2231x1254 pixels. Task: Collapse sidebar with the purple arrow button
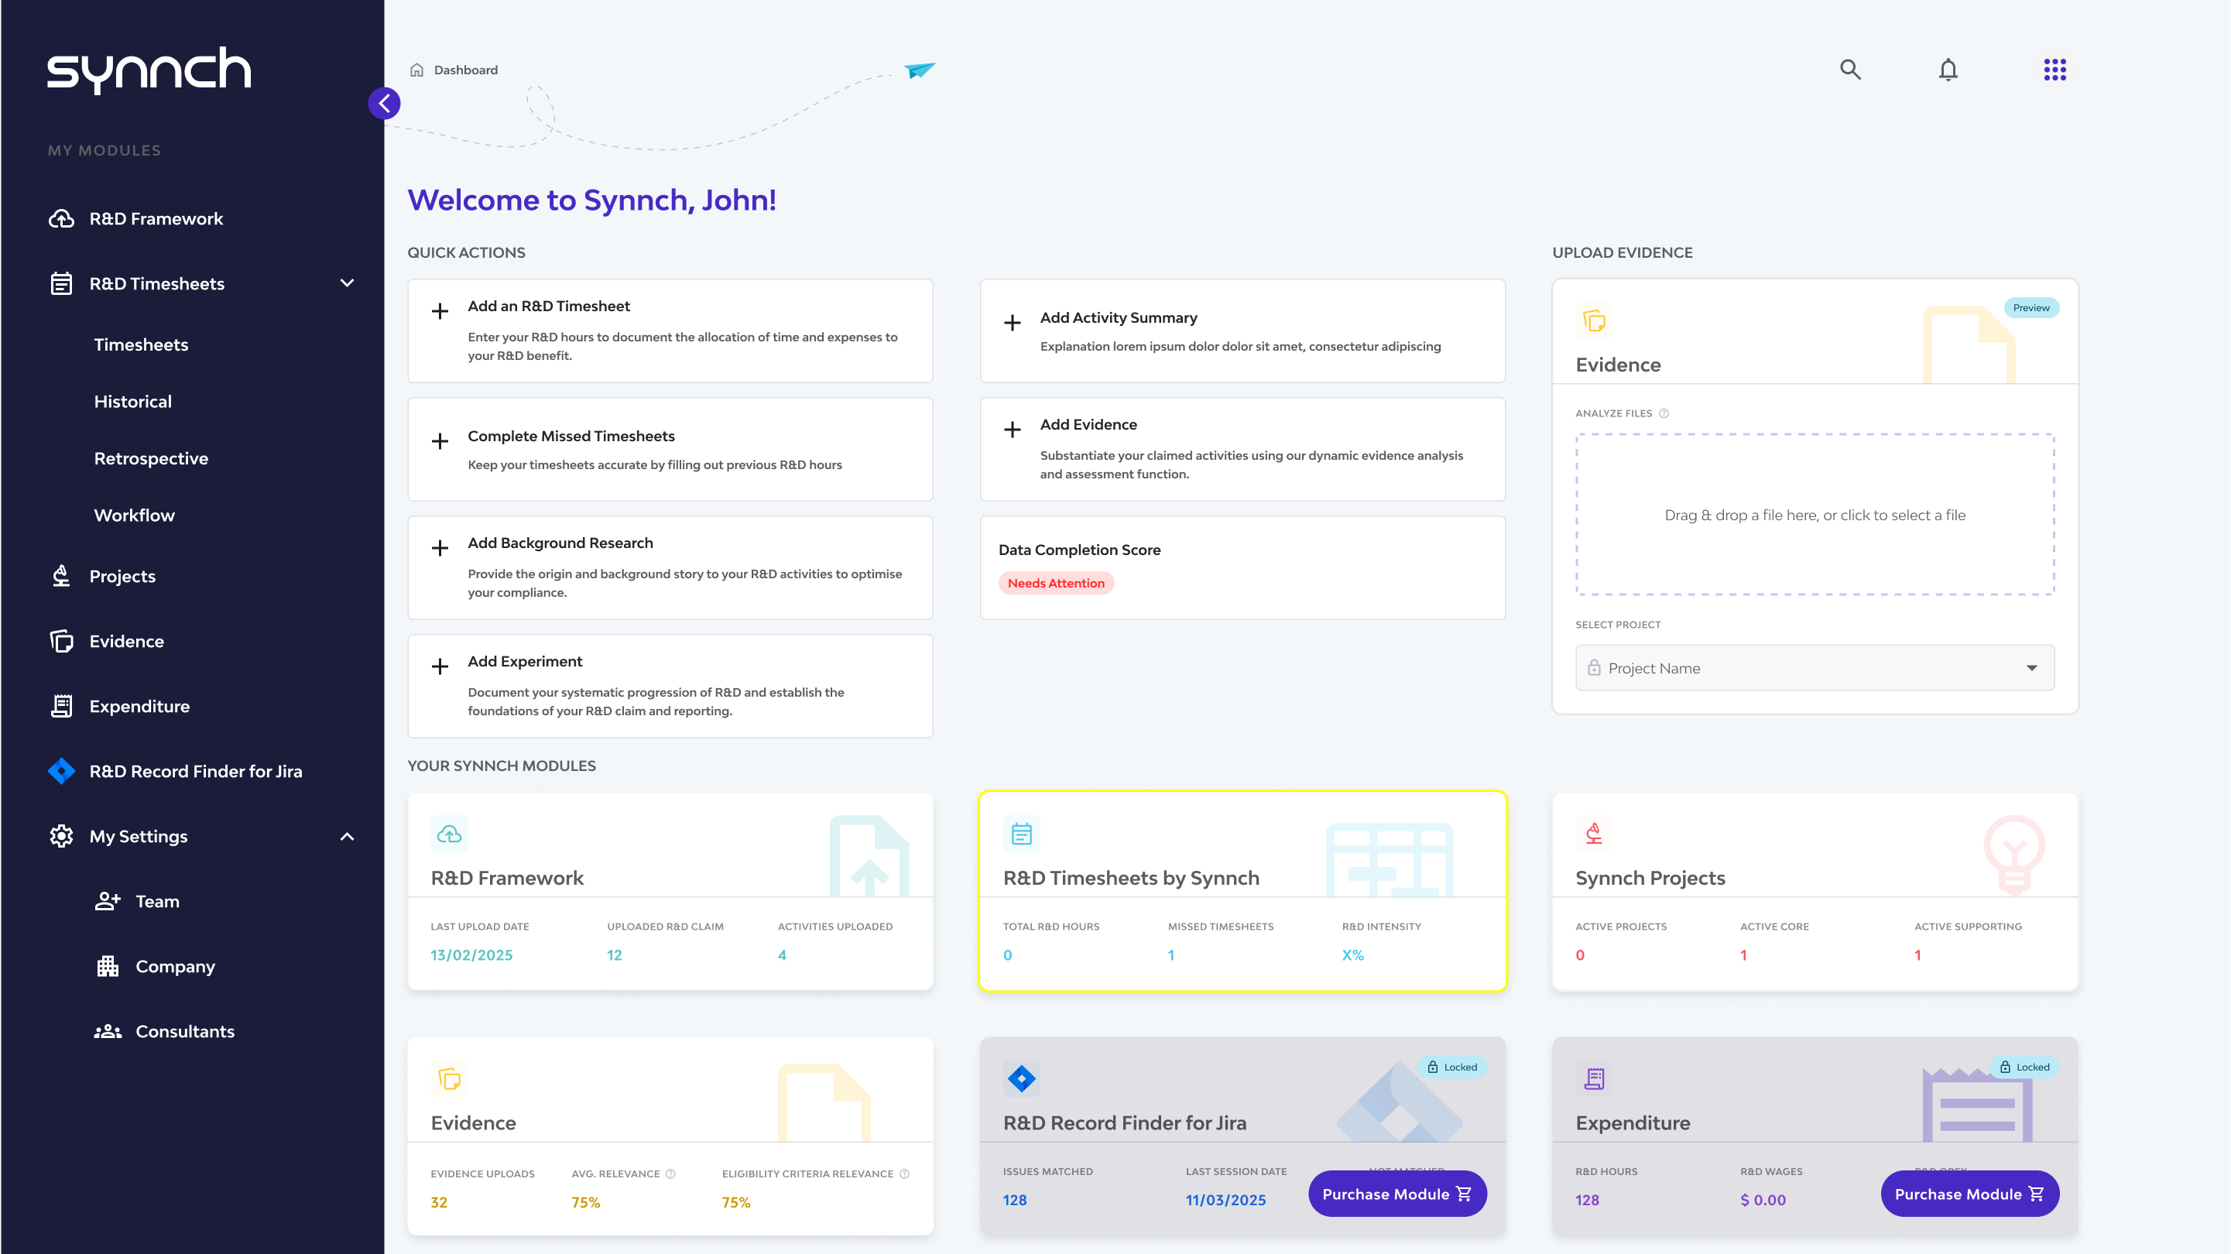(x=384, y=103)
